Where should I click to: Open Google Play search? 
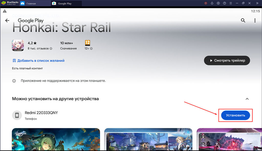(x=243, y=20)
